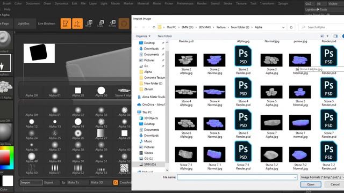Select the Scale tool in ZBrush toolbar
344x193 pixels.
101,24
